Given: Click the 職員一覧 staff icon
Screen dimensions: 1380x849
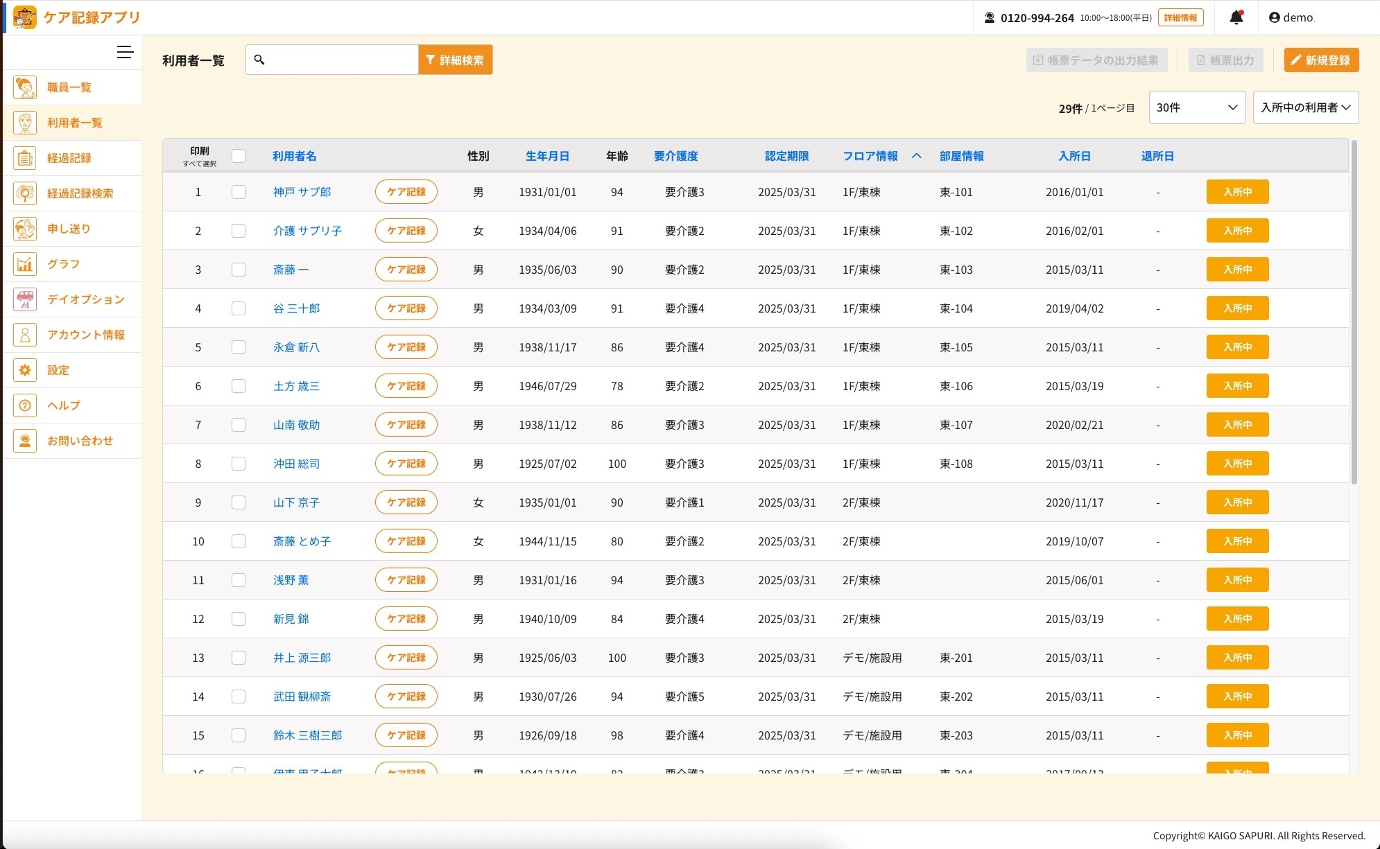Looking at the screenshot, I should point(25,87).
